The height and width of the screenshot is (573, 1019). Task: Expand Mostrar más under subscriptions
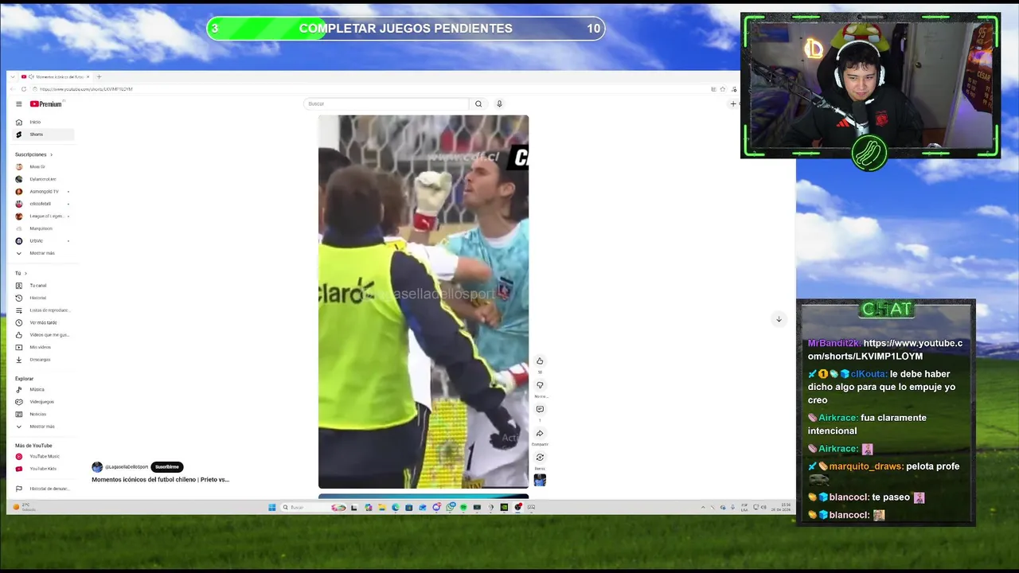(44, 253)
